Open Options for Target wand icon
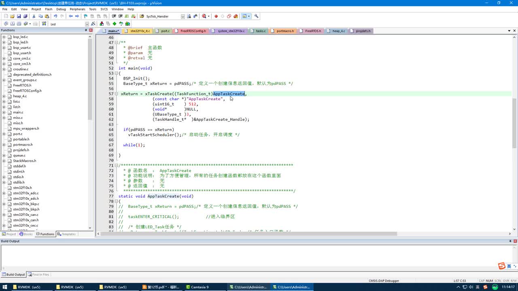The image size is (518, 291). tap(93, 24)
